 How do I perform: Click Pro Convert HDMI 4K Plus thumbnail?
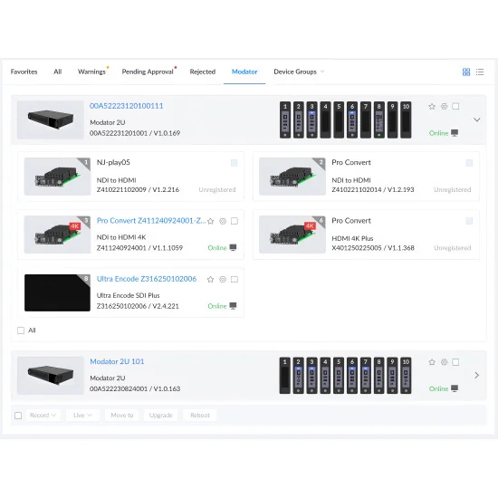point(292,235)
